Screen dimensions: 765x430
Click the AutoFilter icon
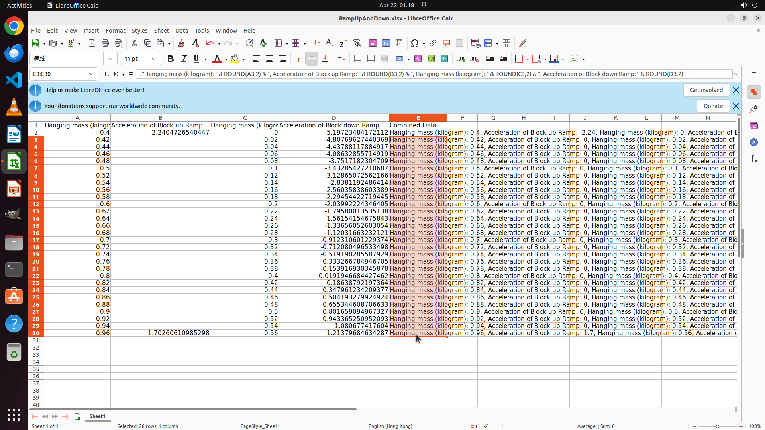(x=357, y=43)
